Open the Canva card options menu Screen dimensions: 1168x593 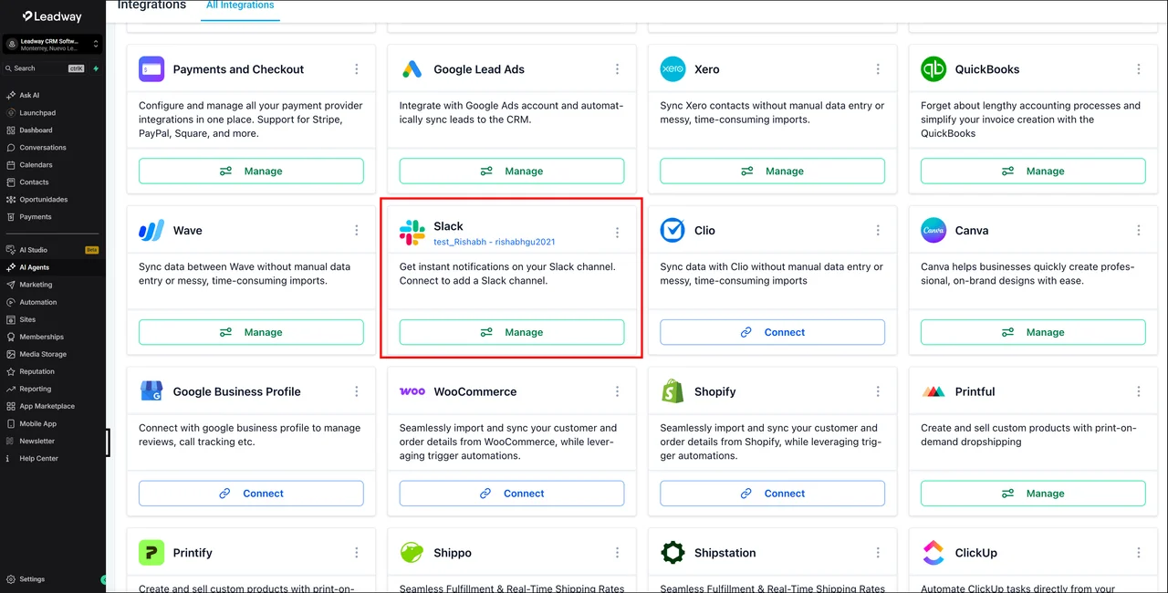1139,231
